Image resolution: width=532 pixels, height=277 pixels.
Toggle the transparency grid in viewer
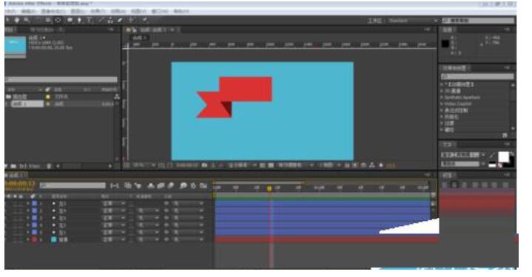point(271,165)
